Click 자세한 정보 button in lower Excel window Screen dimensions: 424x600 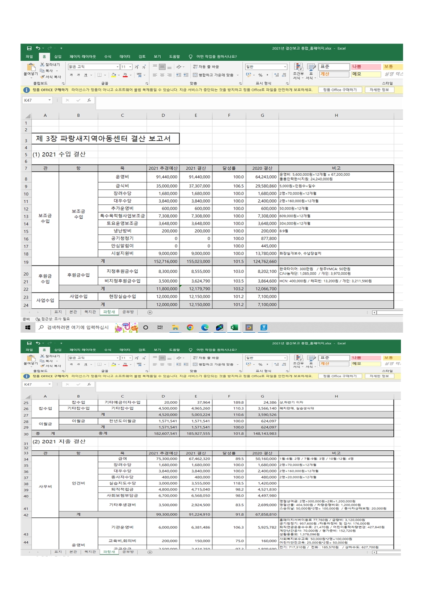click(379, 376)
